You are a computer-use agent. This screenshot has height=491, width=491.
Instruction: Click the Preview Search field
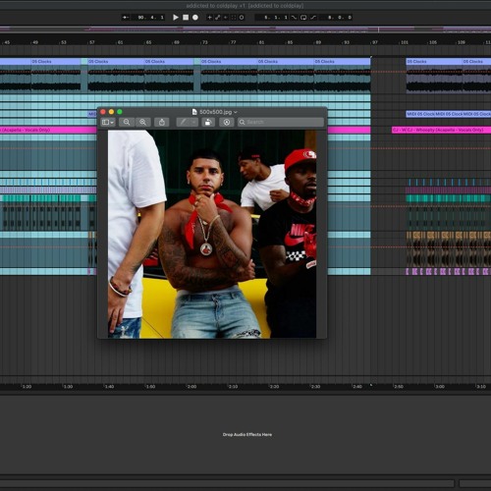(x=281, y=122)
